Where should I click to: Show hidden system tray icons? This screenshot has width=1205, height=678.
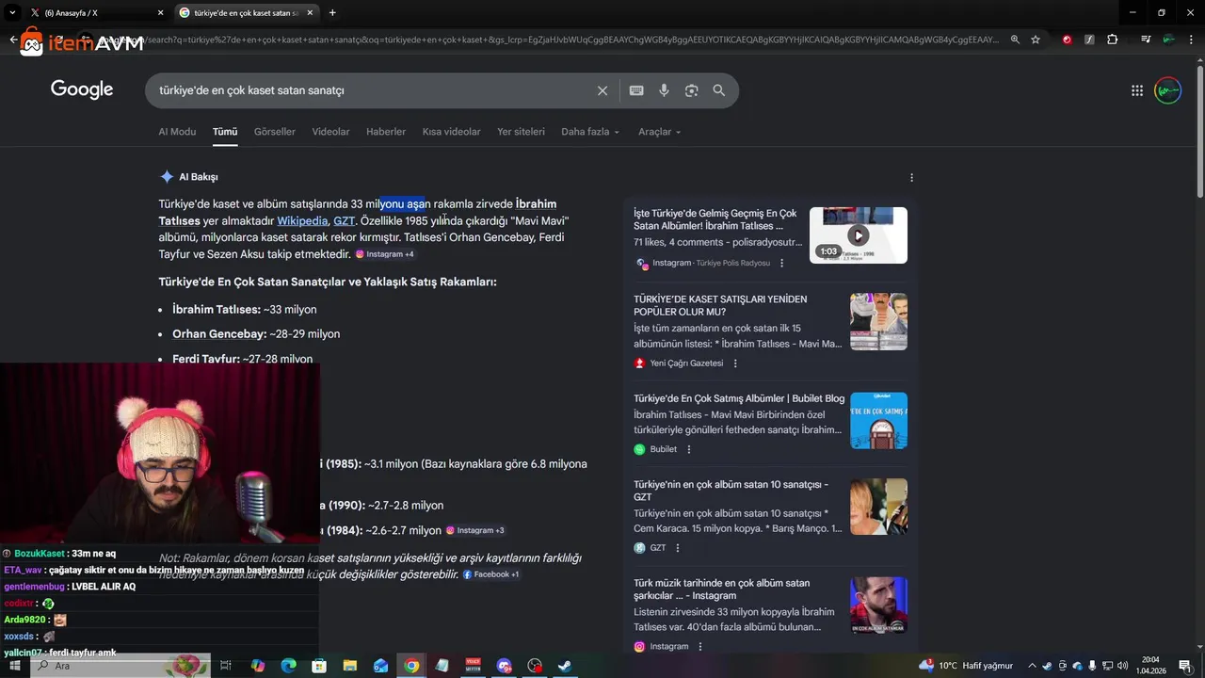pyautogui.click(x=1032, y=666)
